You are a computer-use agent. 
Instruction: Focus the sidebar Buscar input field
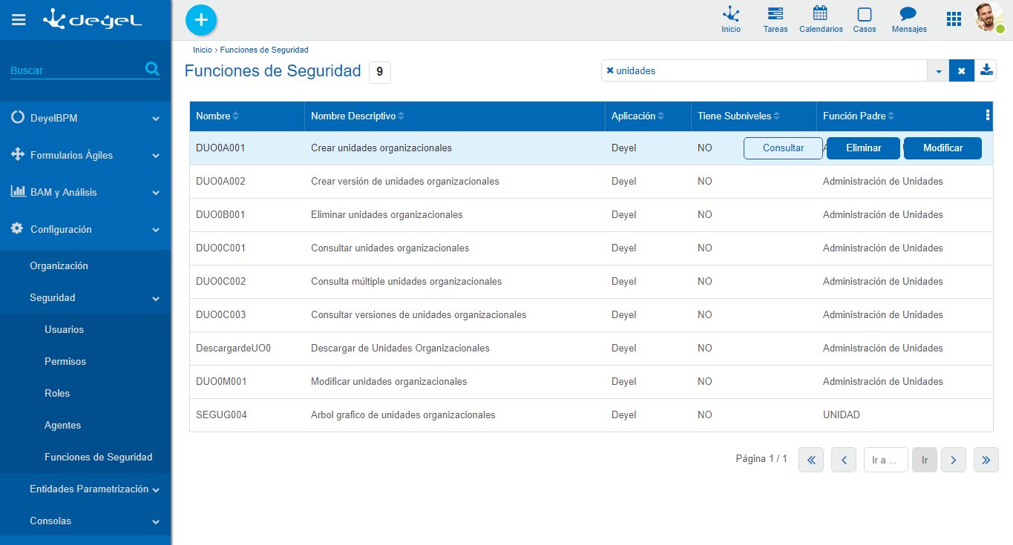pos(76,70)
